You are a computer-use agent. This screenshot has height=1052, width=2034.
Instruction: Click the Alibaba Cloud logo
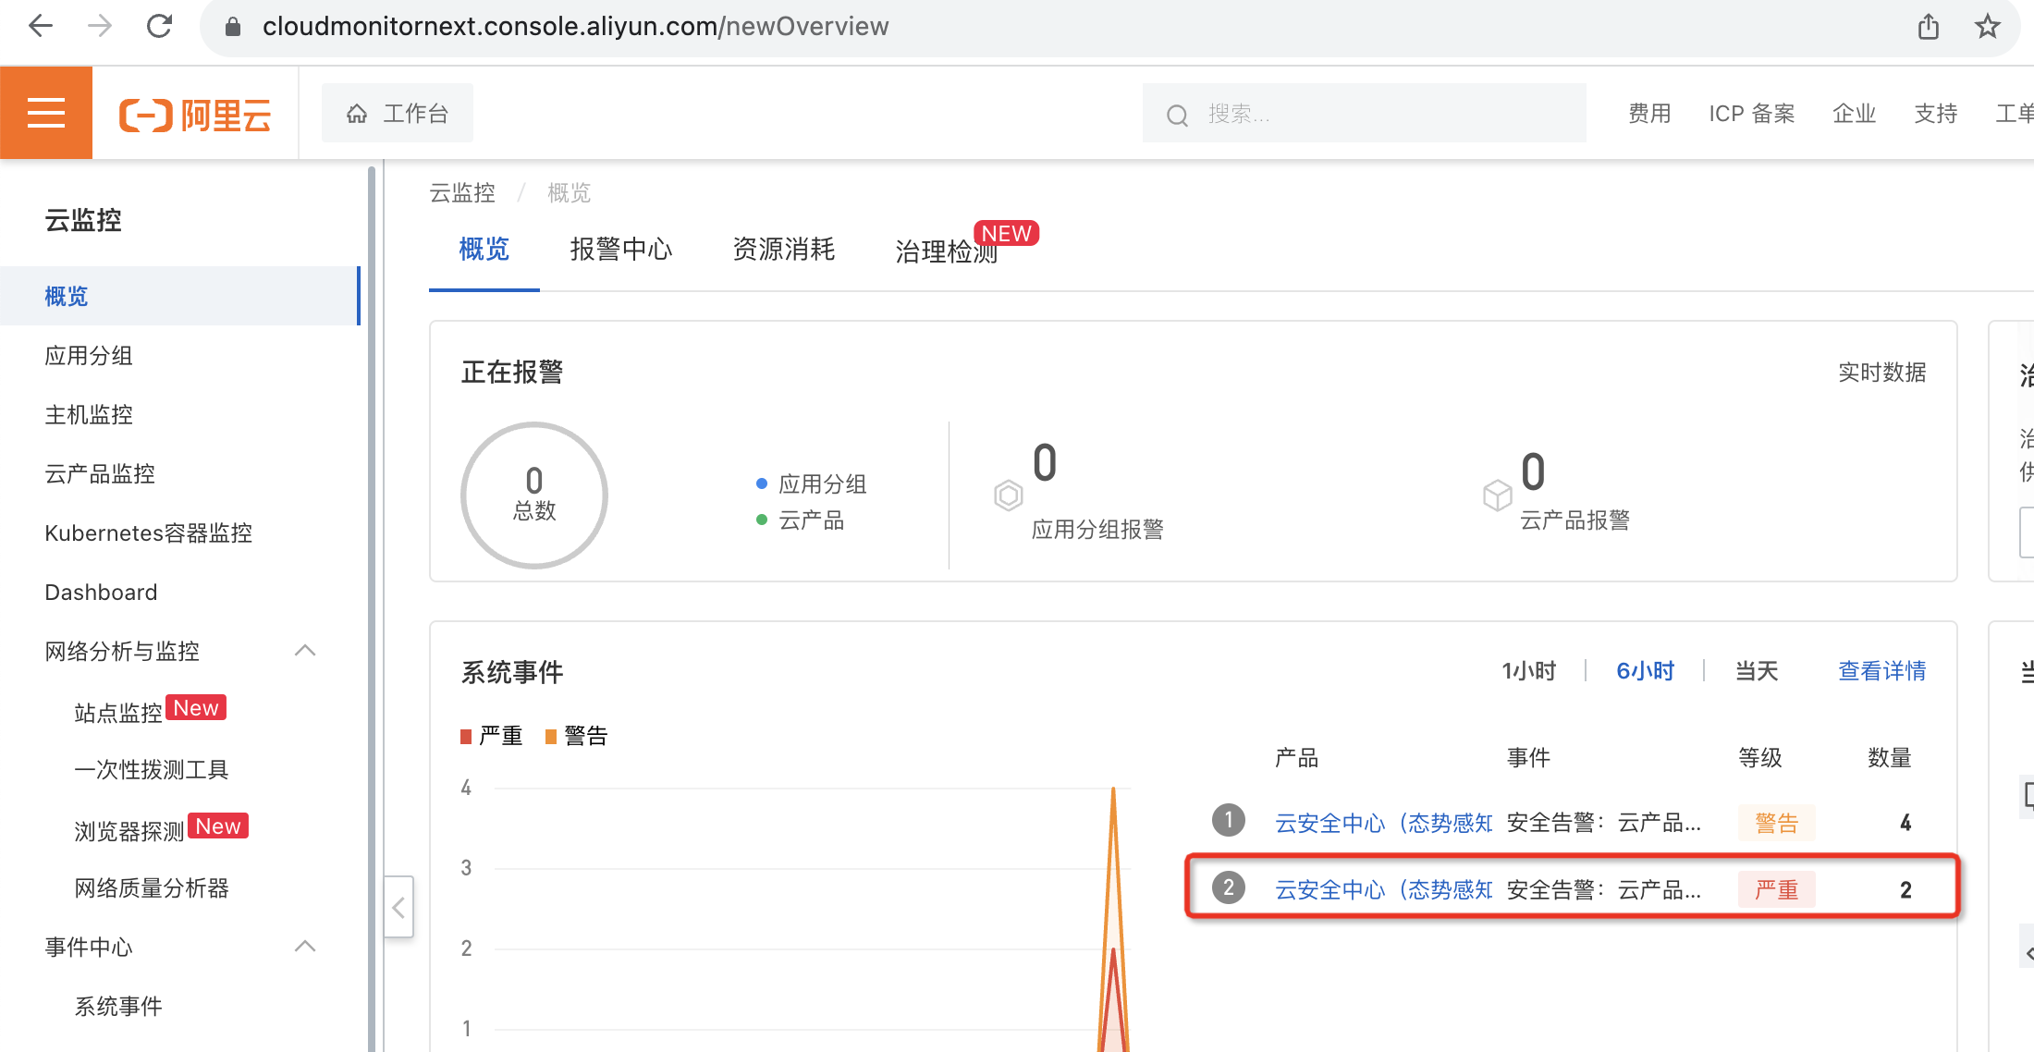click(195, 115)
